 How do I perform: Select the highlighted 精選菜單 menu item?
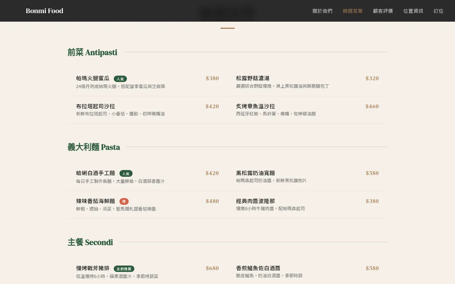tap(352, 11)
